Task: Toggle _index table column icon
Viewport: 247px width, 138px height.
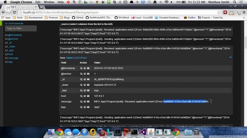Action: (88, 85)
